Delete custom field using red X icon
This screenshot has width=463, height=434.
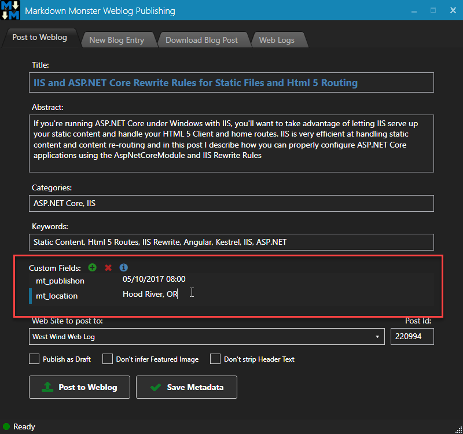pyautogui.click(x=108, y=267)
